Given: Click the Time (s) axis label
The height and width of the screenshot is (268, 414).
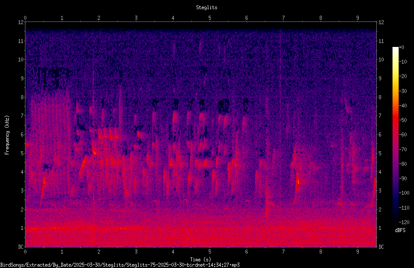Looking at the screenshot, I should [x=200, y=260].
